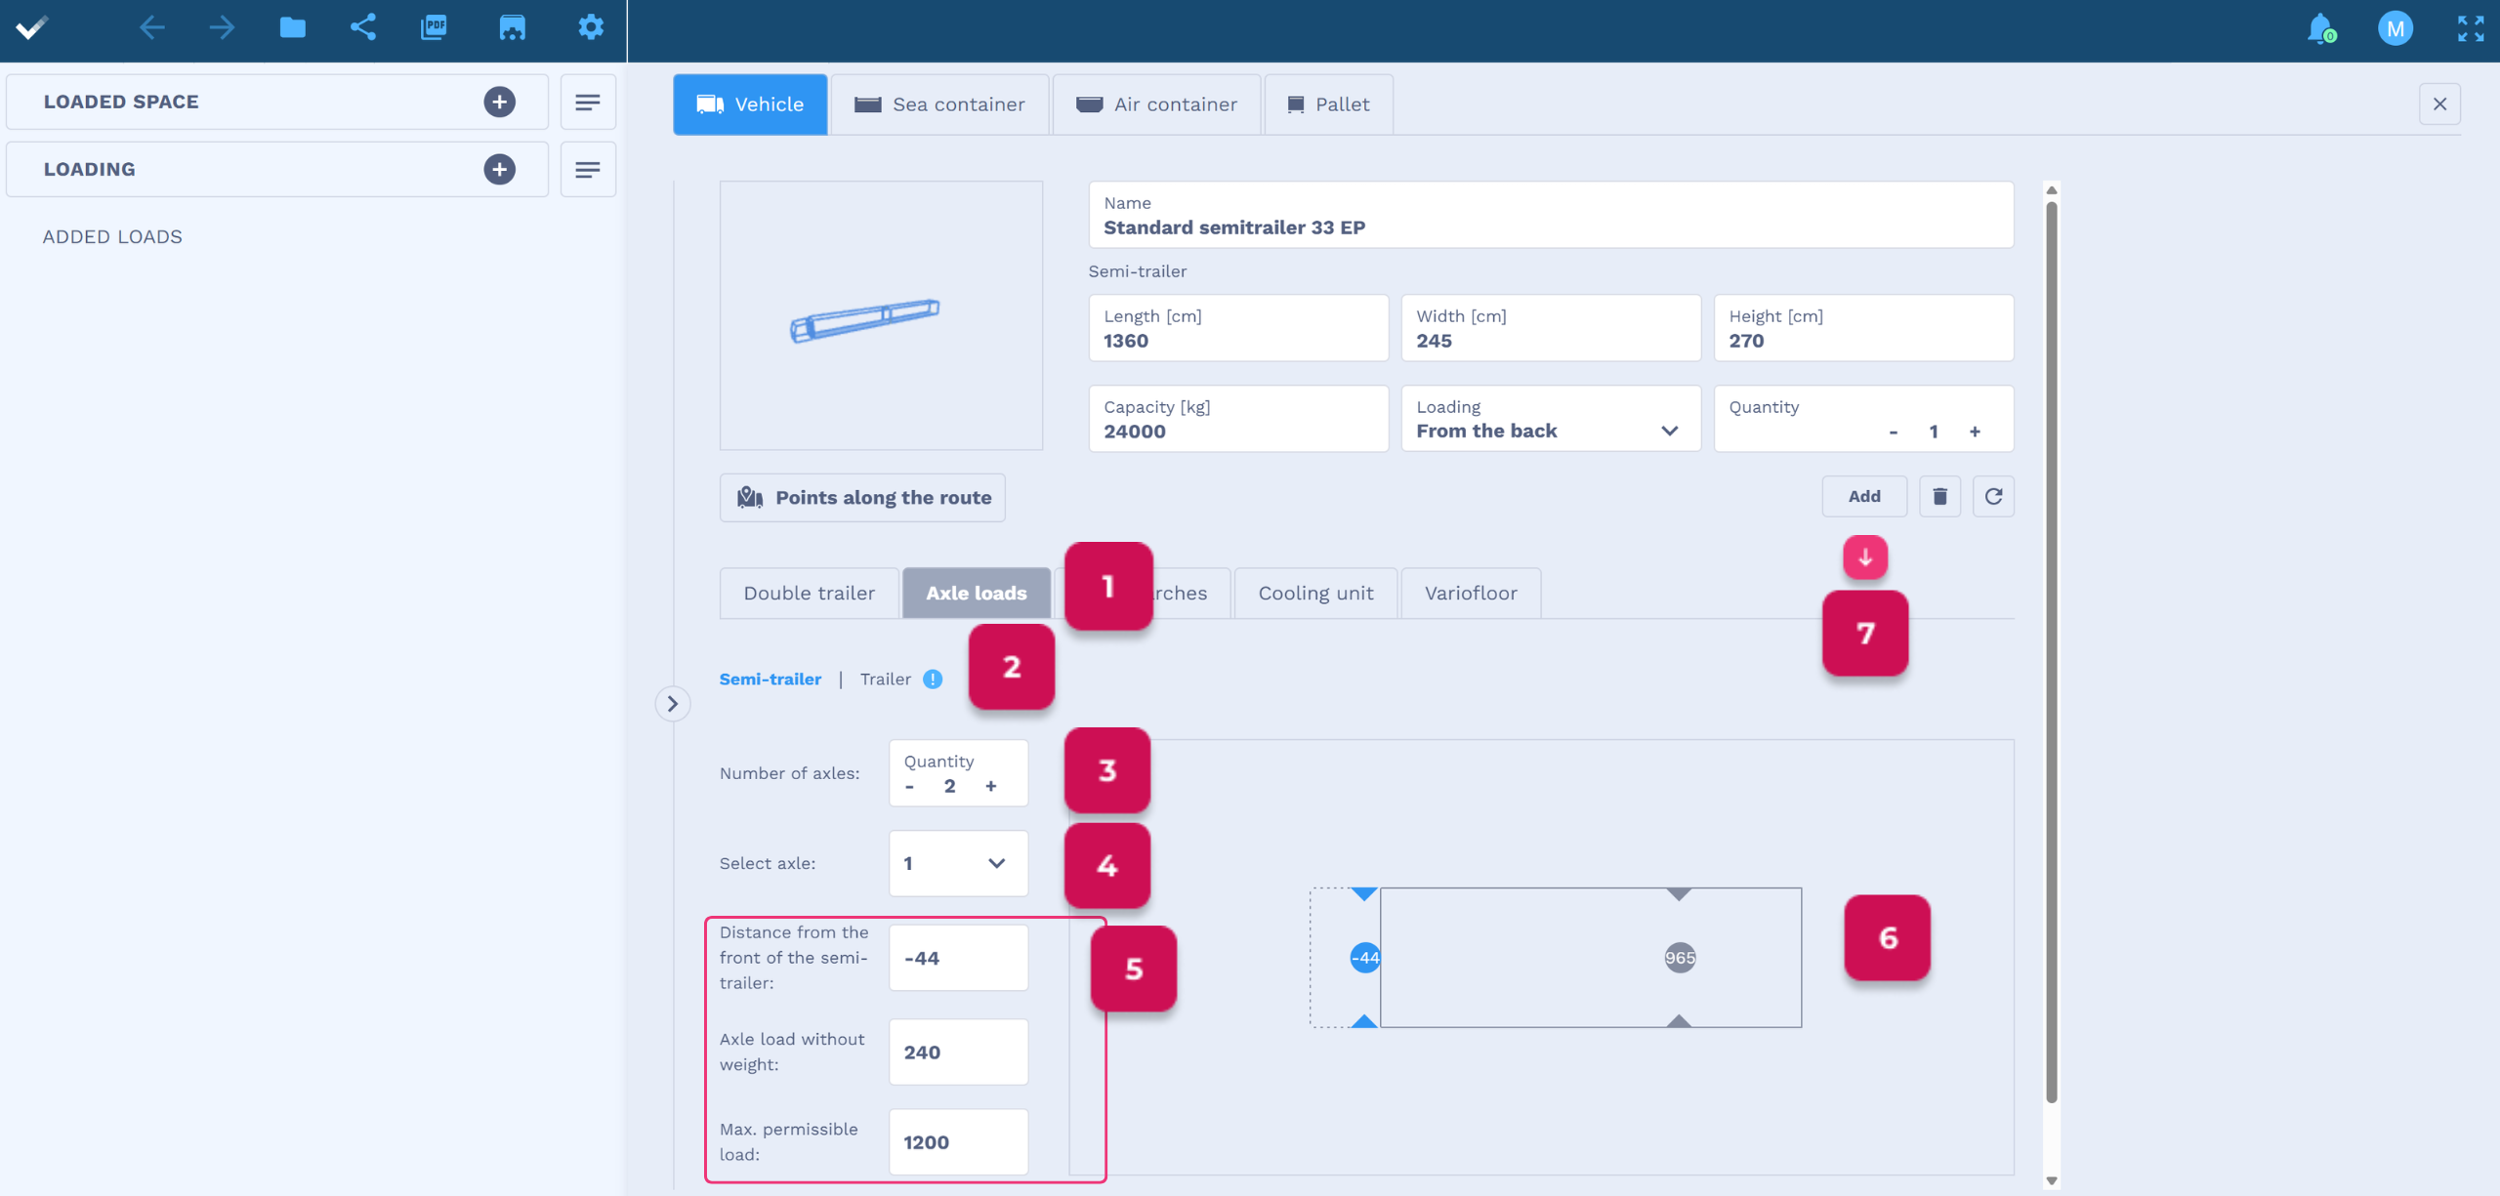Open the Cooling unit tab

point(1314,594)
